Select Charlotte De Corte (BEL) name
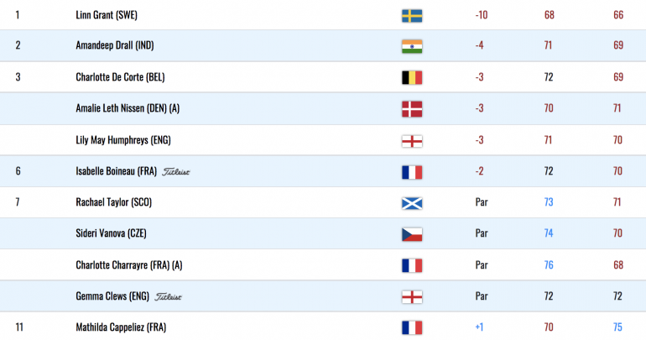 pyautogui.click(x=120, y=77)
